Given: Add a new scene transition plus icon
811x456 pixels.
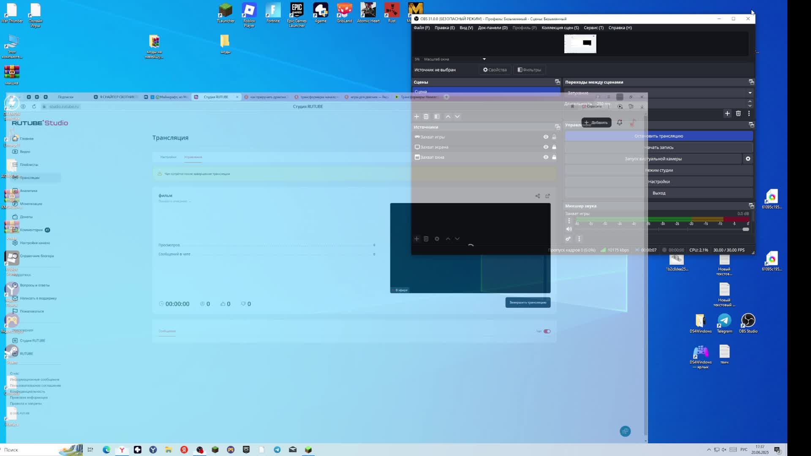Looking at the screenshot, I should [x=727, y=113].
